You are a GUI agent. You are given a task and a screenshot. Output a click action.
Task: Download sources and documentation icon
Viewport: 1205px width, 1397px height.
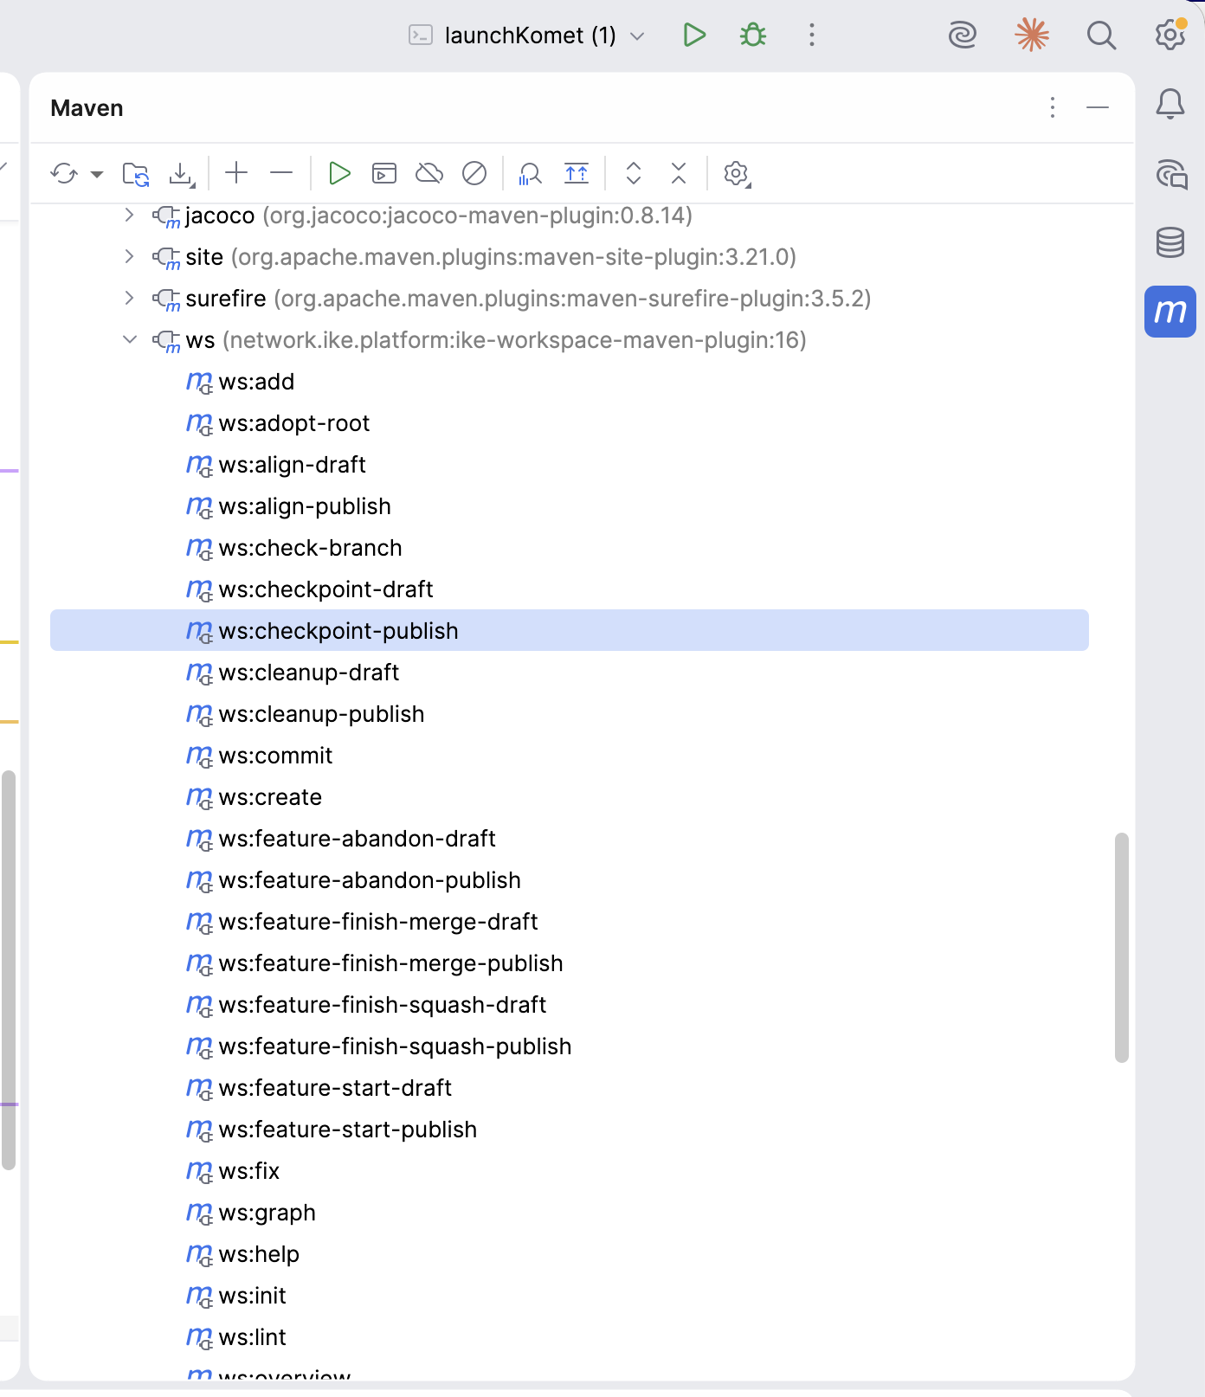pyautogui.click(x=182, y=174)
